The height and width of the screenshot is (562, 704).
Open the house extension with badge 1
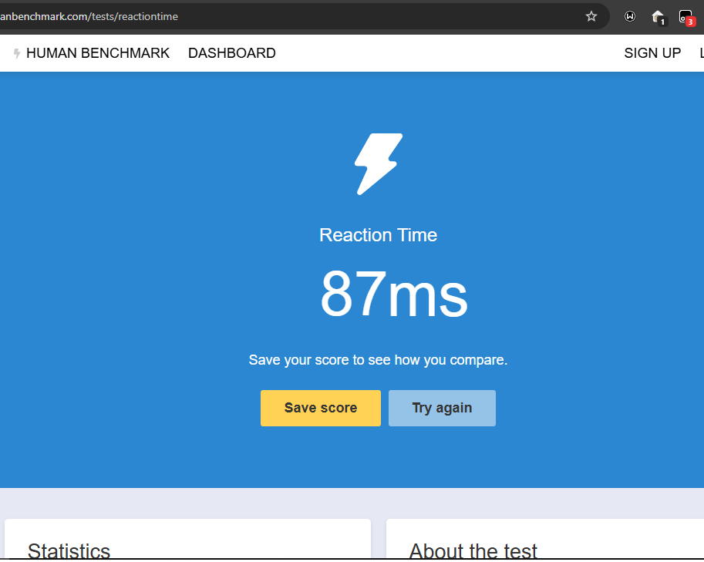(659, 18)
